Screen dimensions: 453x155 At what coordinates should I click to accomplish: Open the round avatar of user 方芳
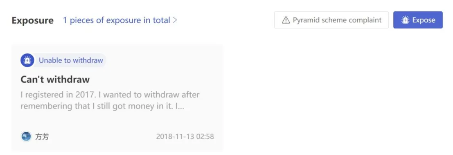(x=26, y=136)
